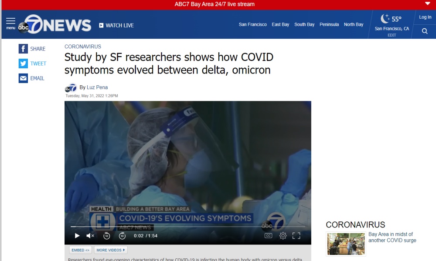The height and width of the screenshot is (261, 436).
Task: Click the search magnifier icon
Action: 425,31
